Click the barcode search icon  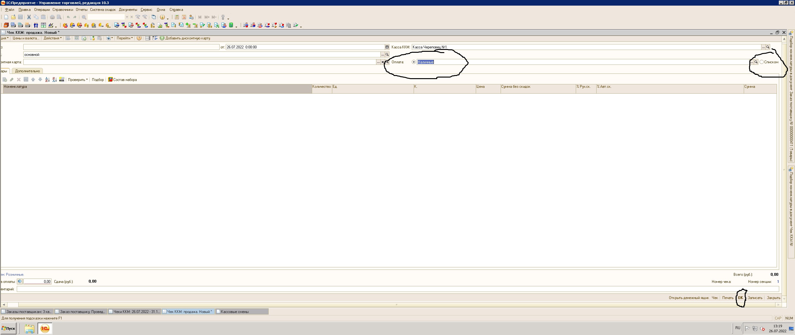point(61,80)
